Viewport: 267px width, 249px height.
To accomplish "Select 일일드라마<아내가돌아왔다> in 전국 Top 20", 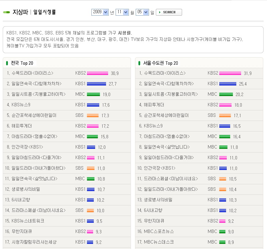I will click(x=39, y=168).
